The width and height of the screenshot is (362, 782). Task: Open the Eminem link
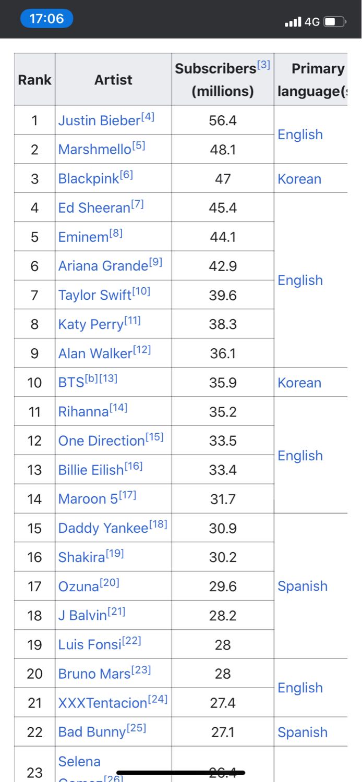(x=83, y=237)
